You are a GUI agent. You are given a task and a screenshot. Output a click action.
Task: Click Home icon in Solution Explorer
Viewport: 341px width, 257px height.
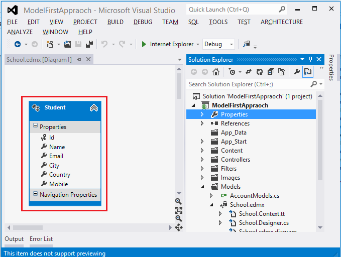coord(216,72)
